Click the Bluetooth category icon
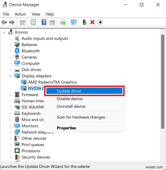This screenshot has width=166, height=170. tap(17, 51)
